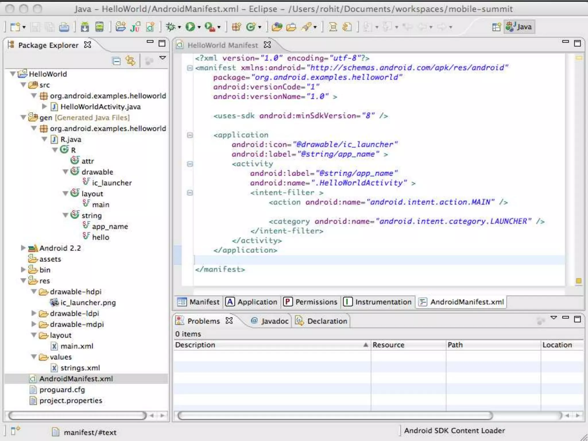Click the Debug bug icon
Screen dimensions: 588x441
[171, 27]
